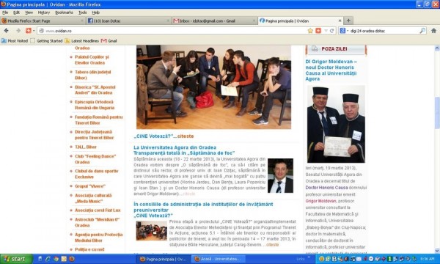This screenshot has width=440, height=264.
Task: Open a new tab with the plus button
Action: (x=348, y=21)
